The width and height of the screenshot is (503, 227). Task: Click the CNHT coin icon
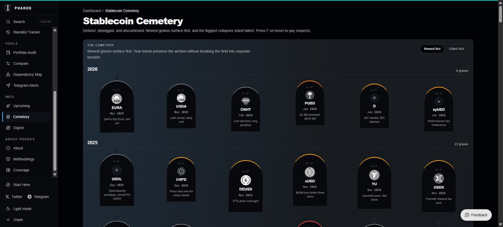[x=246, y=100]
